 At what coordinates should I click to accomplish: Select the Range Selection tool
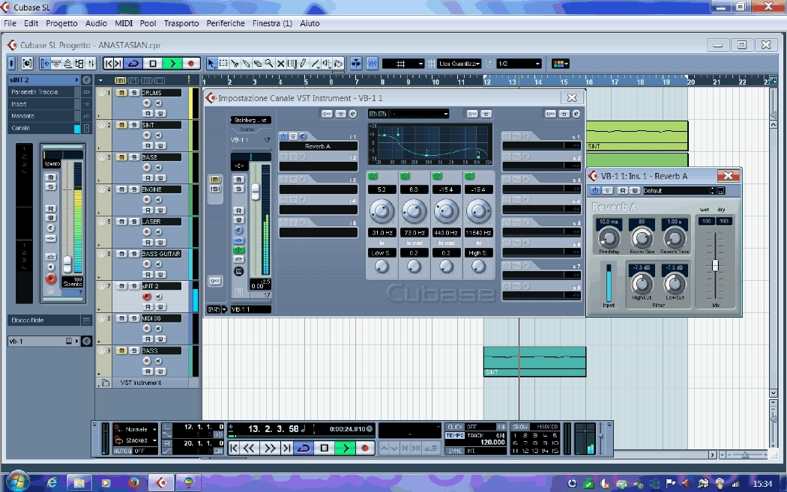223,64
